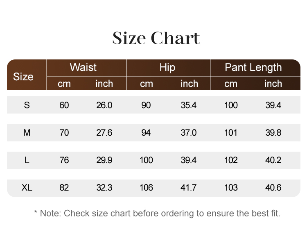Select the Size column header
This screenshot has width=307, height=241.
click(x=23, y=77)
